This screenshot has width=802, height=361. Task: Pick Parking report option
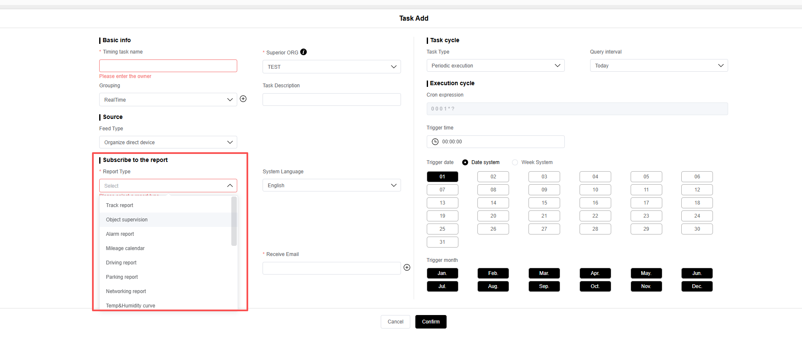coord(122,277)
